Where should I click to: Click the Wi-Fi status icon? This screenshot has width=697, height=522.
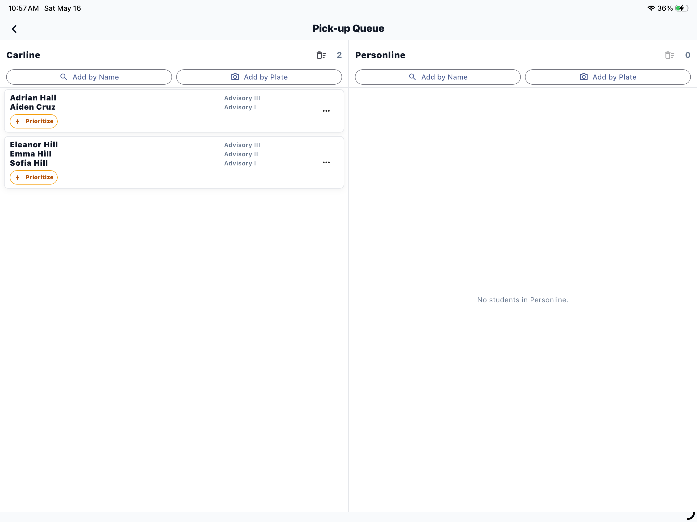coord(651,8)
